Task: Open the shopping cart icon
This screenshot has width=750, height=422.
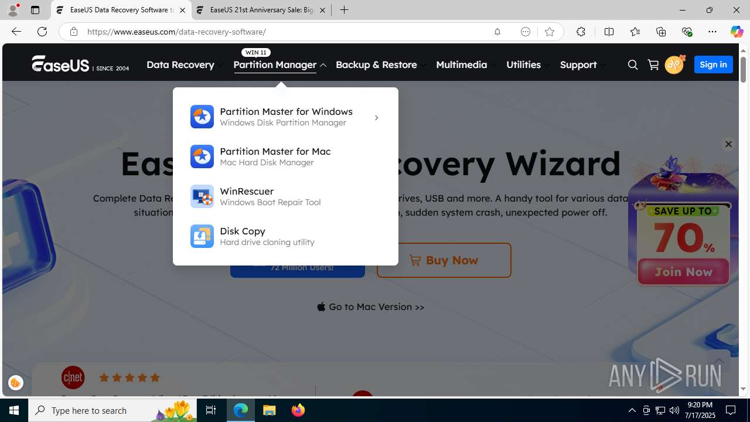Action: 653,64
